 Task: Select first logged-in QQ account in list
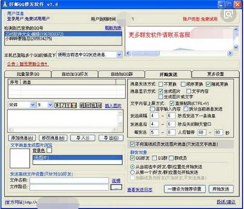[64, 34]
